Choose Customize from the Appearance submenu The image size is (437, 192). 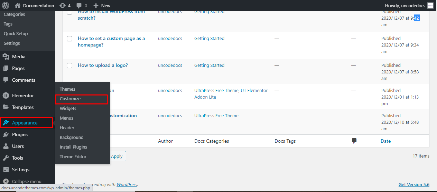coord(70,99)
